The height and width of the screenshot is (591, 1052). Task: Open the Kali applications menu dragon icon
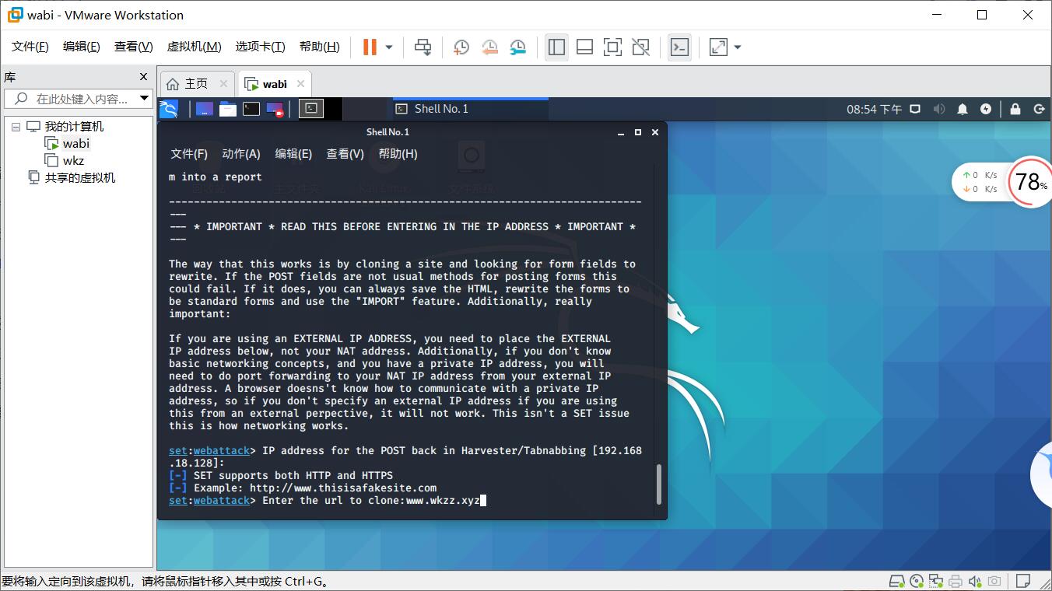(x=169, y=109)
